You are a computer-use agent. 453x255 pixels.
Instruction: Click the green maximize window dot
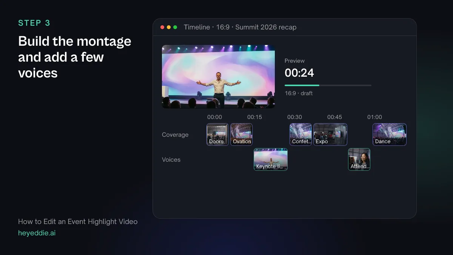tap(175, 27)
